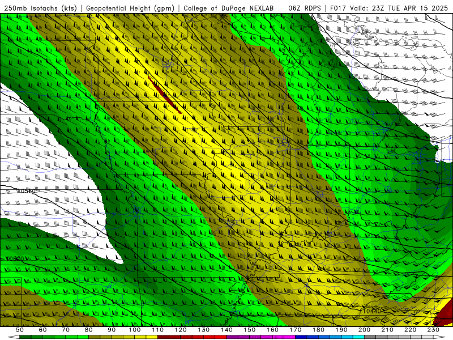Click the darkest green swatch right of 50
Image resolution: width=453 pixels, height=340 pixels.
coord(25,337)
